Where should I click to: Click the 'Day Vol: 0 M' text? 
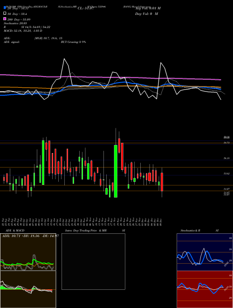(x=146, y=14)
